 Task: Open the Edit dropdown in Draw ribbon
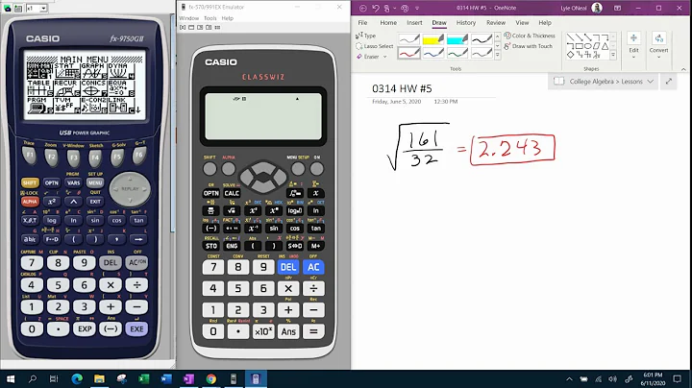633,45
